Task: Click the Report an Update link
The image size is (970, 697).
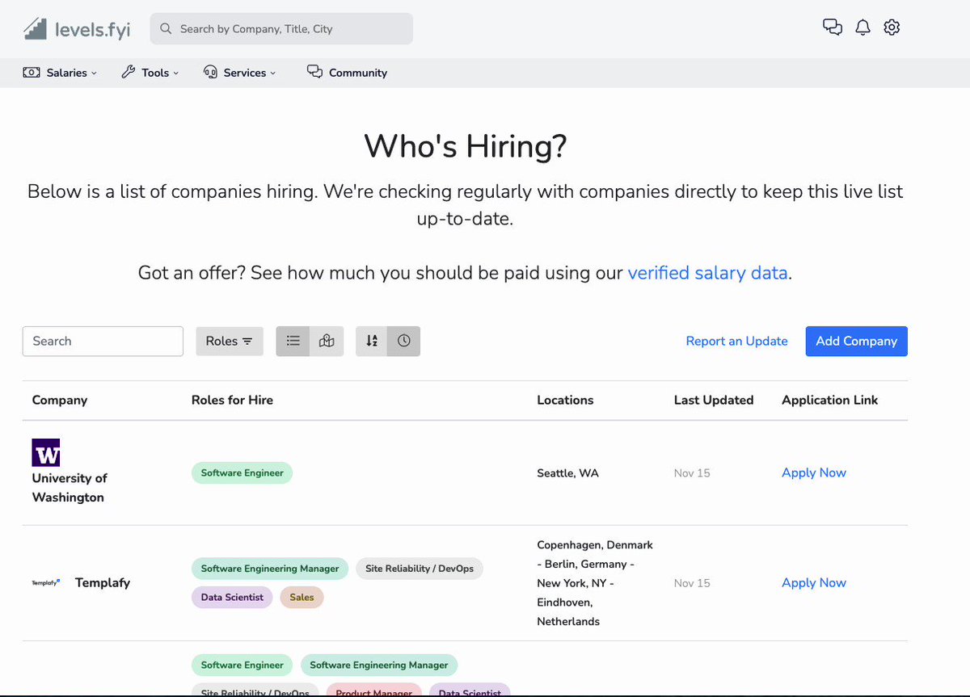Action: (736, 341)
